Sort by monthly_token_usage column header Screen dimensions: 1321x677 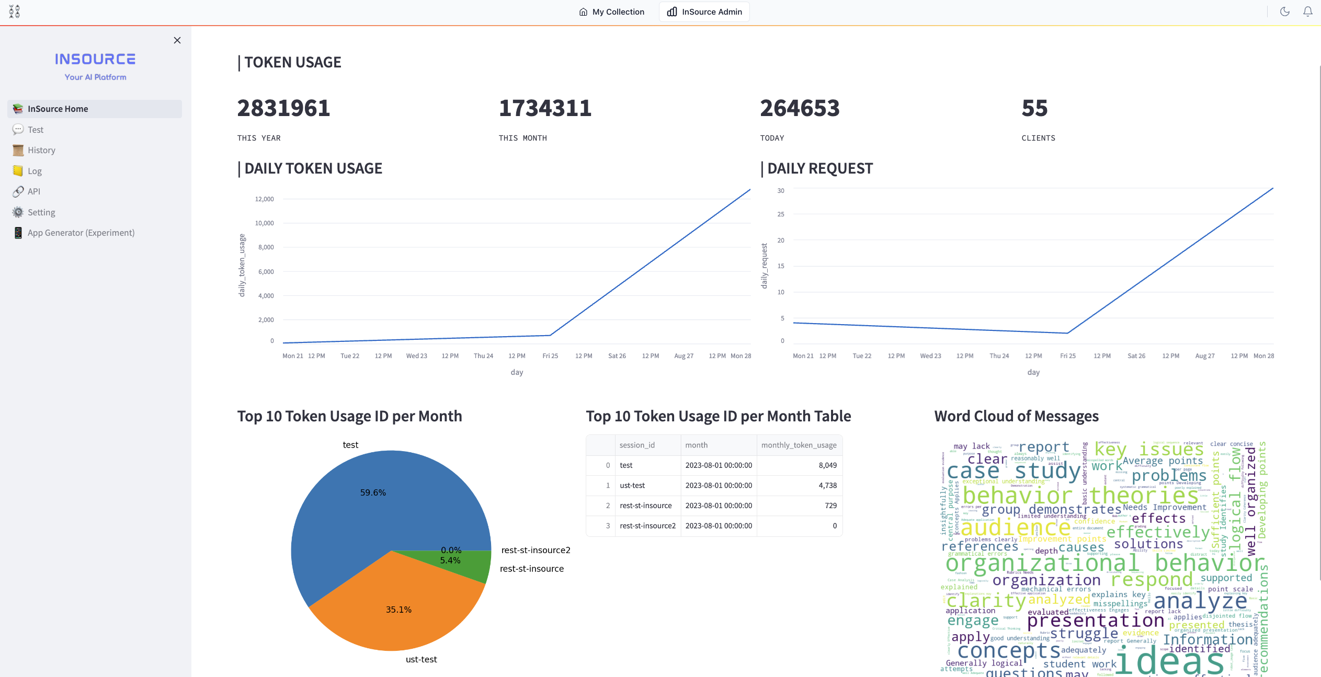pos(799,445)
